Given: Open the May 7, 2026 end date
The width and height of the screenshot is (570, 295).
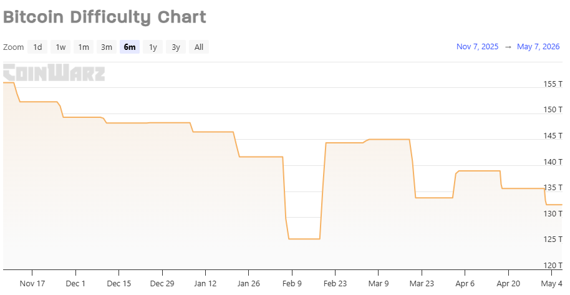Looking at the screenshot, I should point(538,47).
